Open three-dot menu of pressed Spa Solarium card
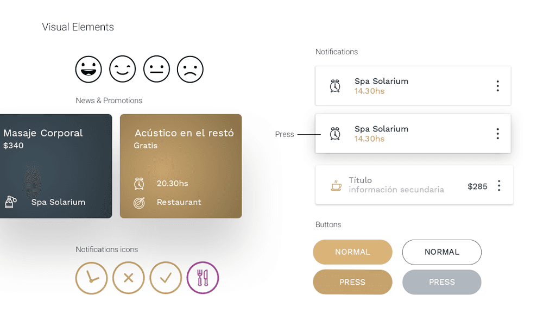This screenshot has height=313, width=556. pyautogui.click(x=498, y=134)
